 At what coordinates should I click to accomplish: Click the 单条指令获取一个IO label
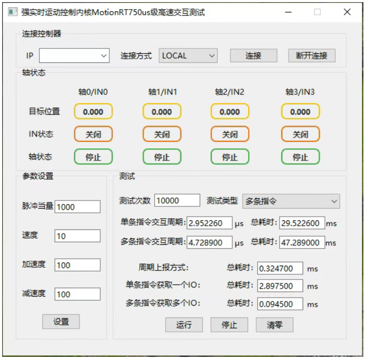click(163, 285)
